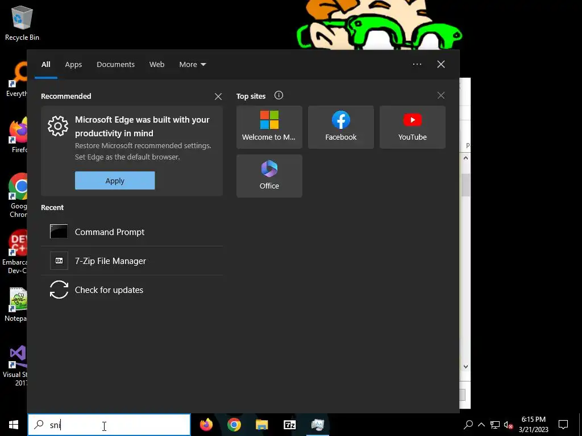The image size is (582, 436).
Task: Open recent 7-Zip File Manager
Action: 132,261
